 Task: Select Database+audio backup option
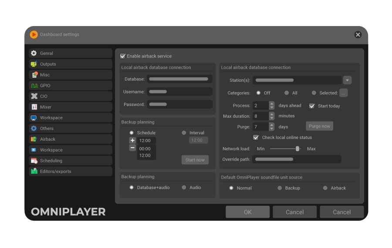[132, 187]
